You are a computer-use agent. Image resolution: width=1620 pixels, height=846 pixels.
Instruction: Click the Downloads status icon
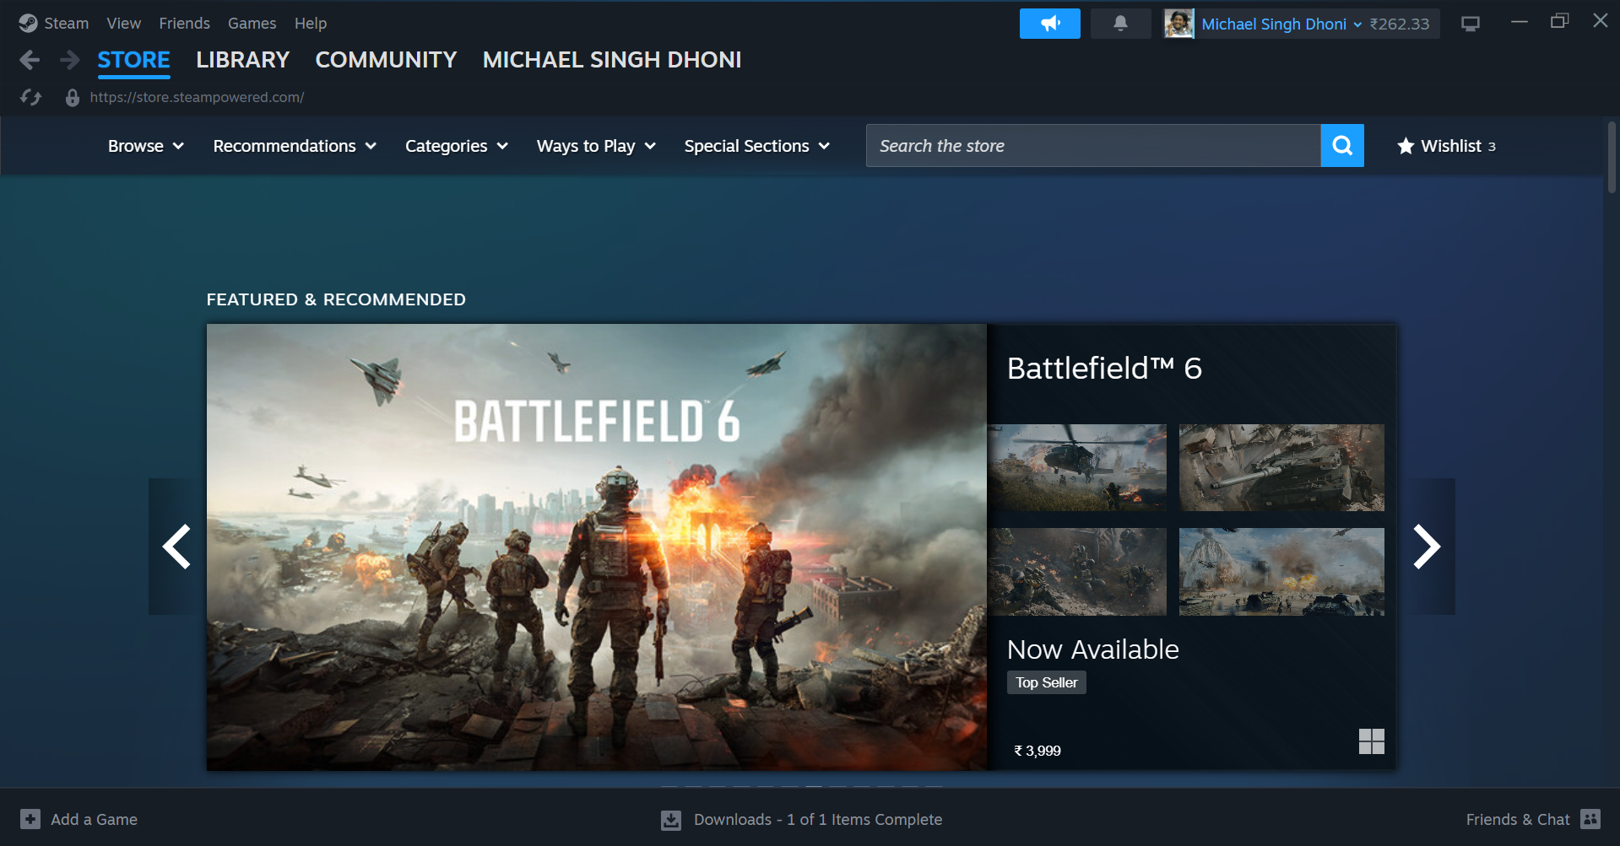coord(671,820)
